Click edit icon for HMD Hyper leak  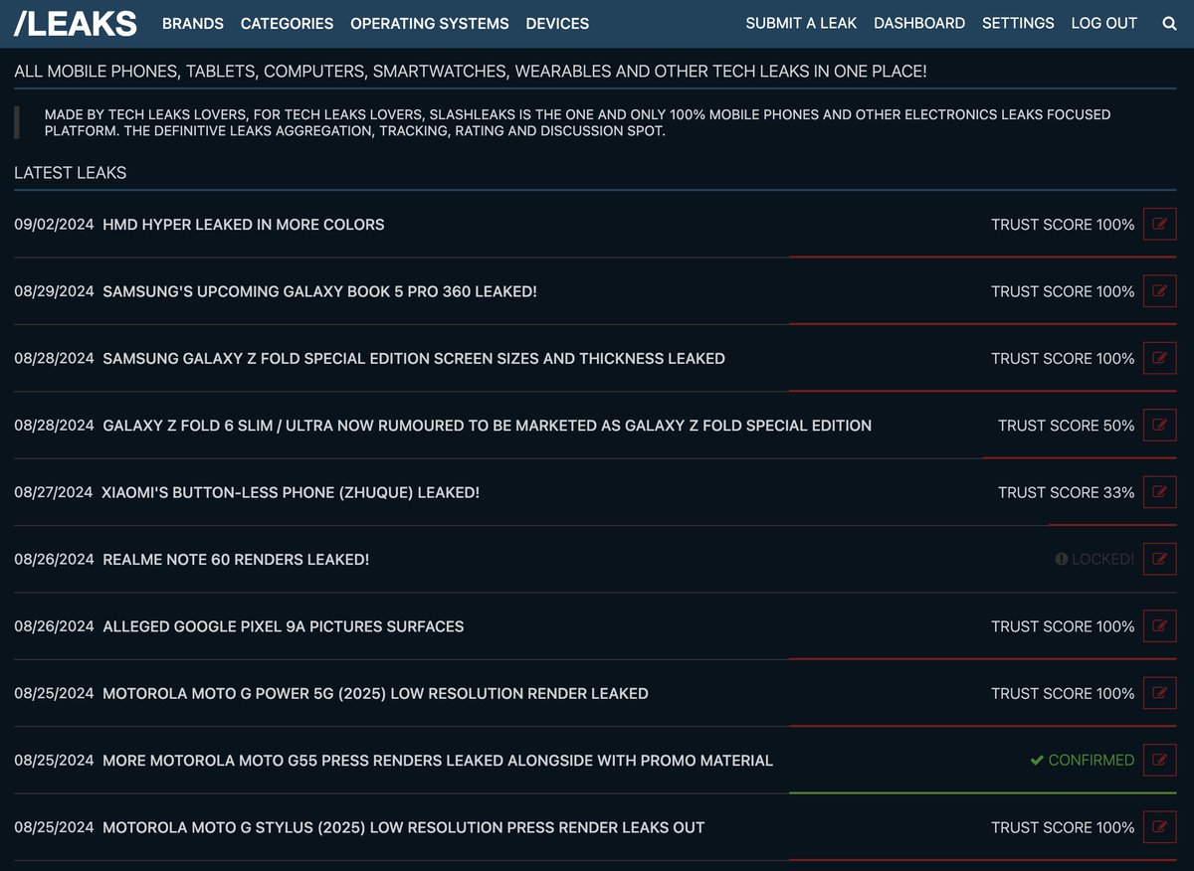(1159, 225)
